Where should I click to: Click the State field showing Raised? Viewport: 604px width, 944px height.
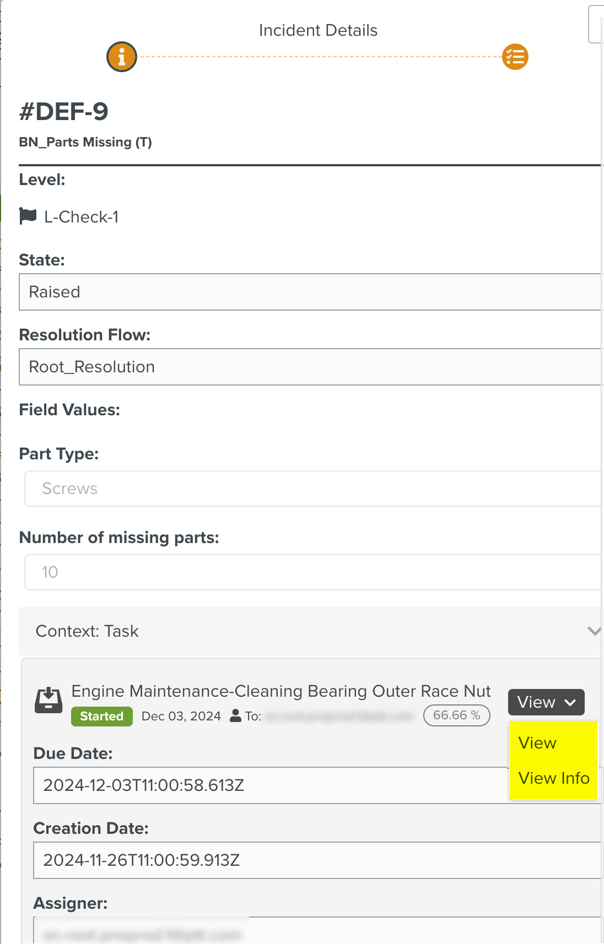pyautogui.click(x=309, y=292)
